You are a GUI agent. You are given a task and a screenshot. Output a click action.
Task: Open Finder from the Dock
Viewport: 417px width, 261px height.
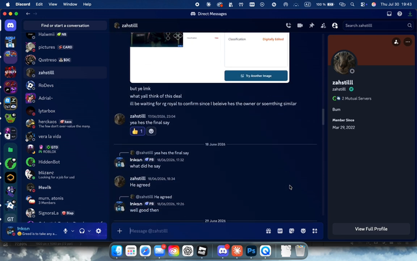coord(117,251)
